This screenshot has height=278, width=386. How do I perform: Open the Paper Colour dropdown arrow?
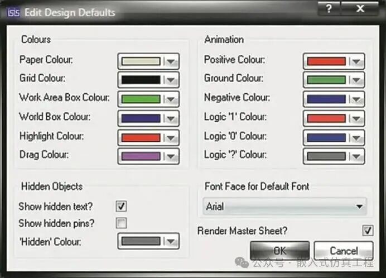[171, 61]
